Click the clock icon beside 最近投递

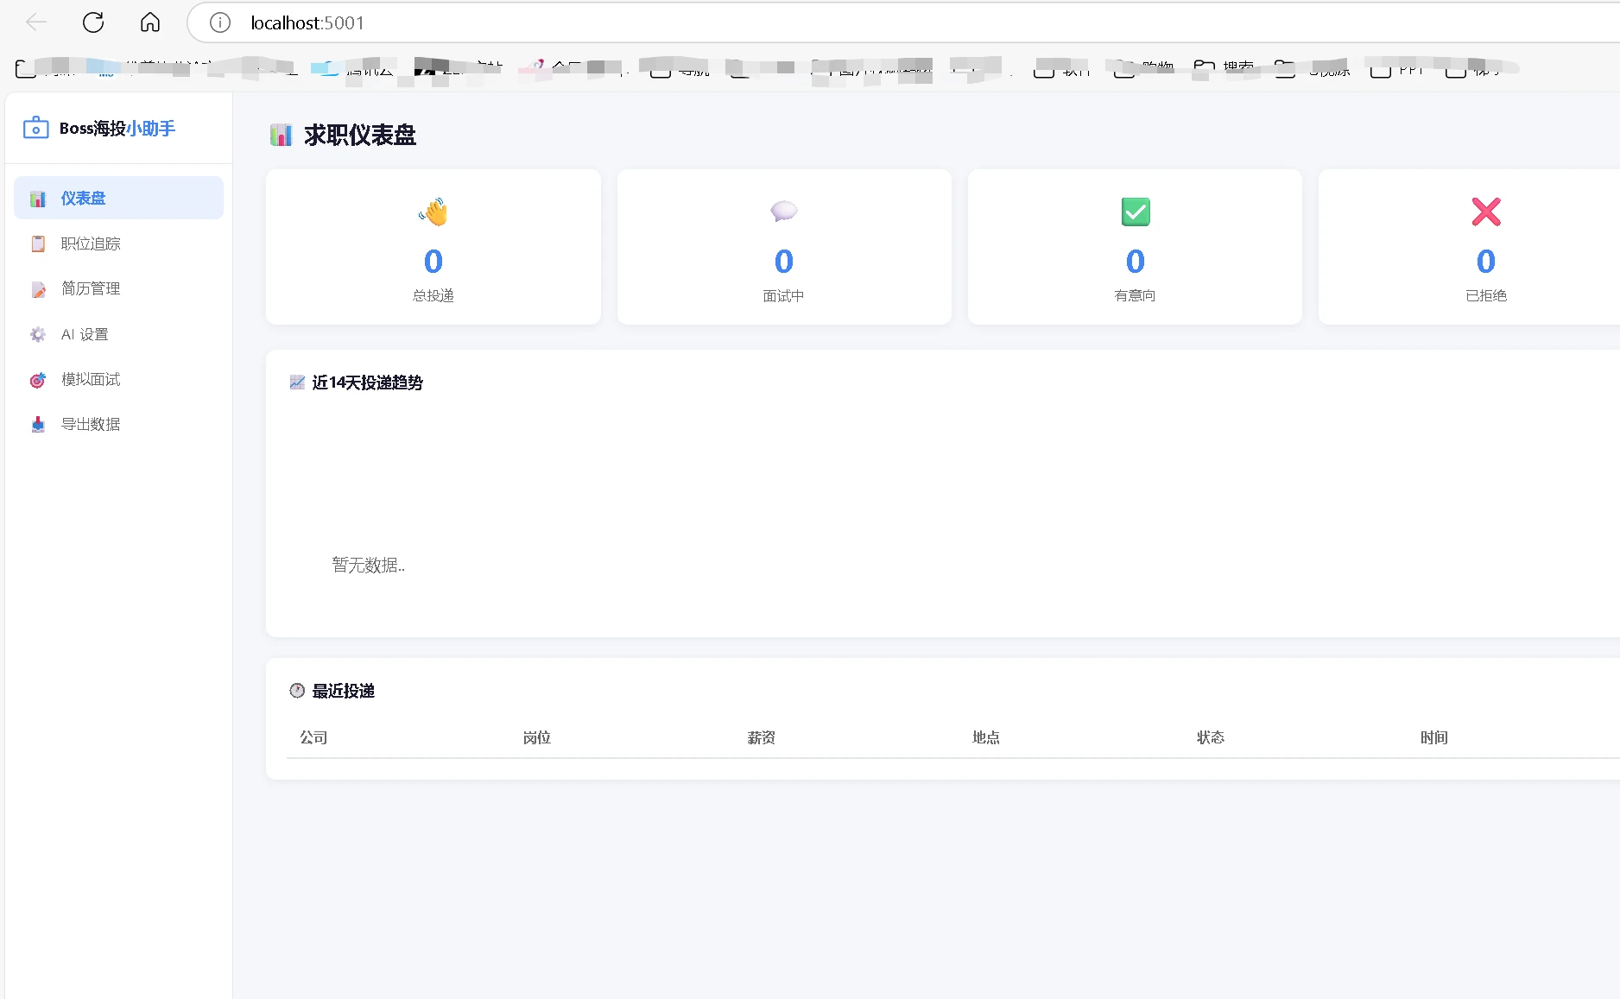[x=297, y=691]
